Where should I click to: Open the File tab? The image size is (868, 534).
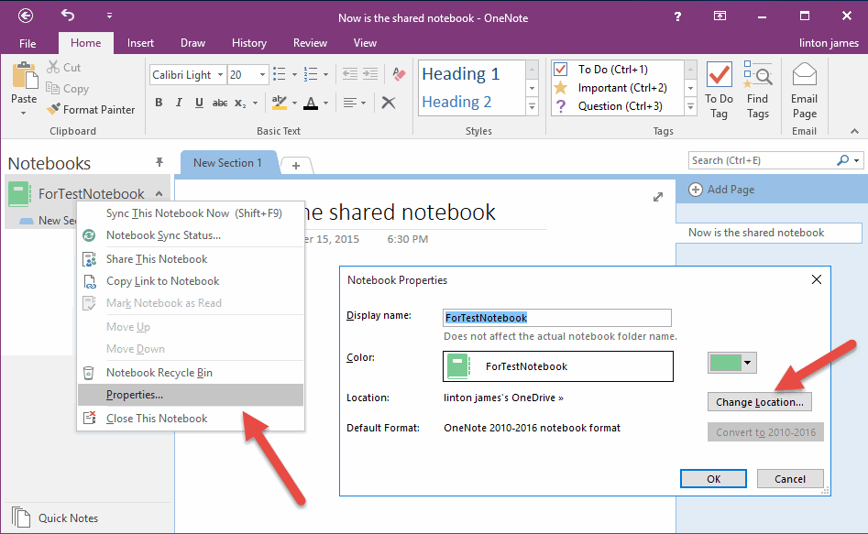(27, 43)
